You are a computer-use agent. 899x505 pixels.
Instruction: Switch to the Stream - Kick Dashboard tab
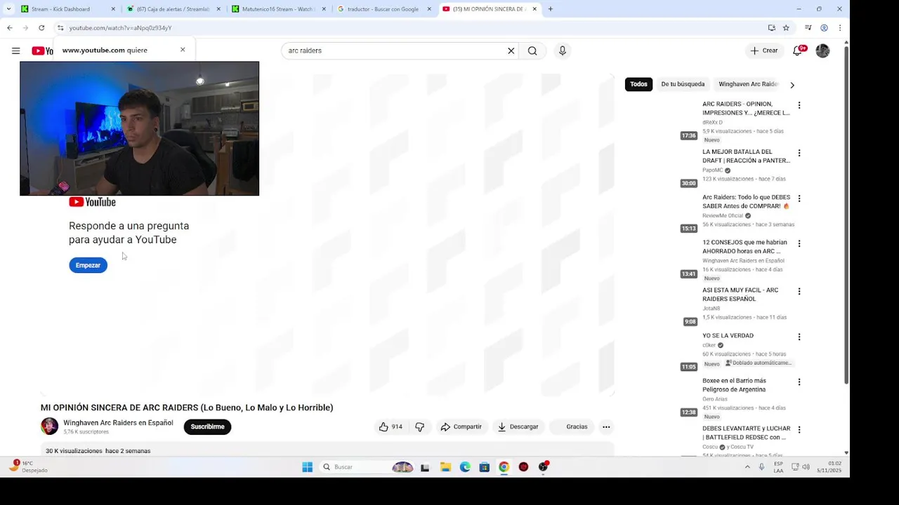pos(67,9)
